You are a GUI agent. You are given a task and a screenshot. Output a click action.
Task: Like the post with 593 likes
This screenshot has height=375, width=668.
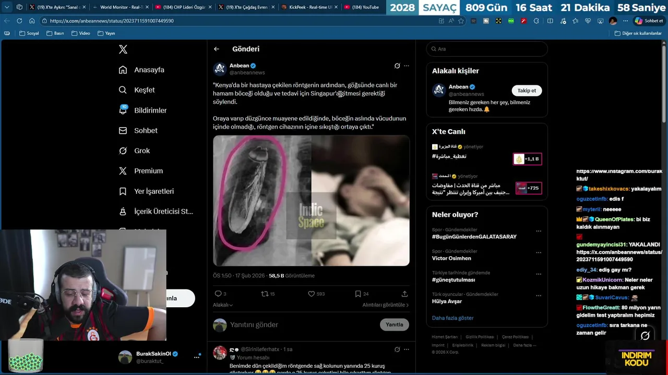(316, 294)
